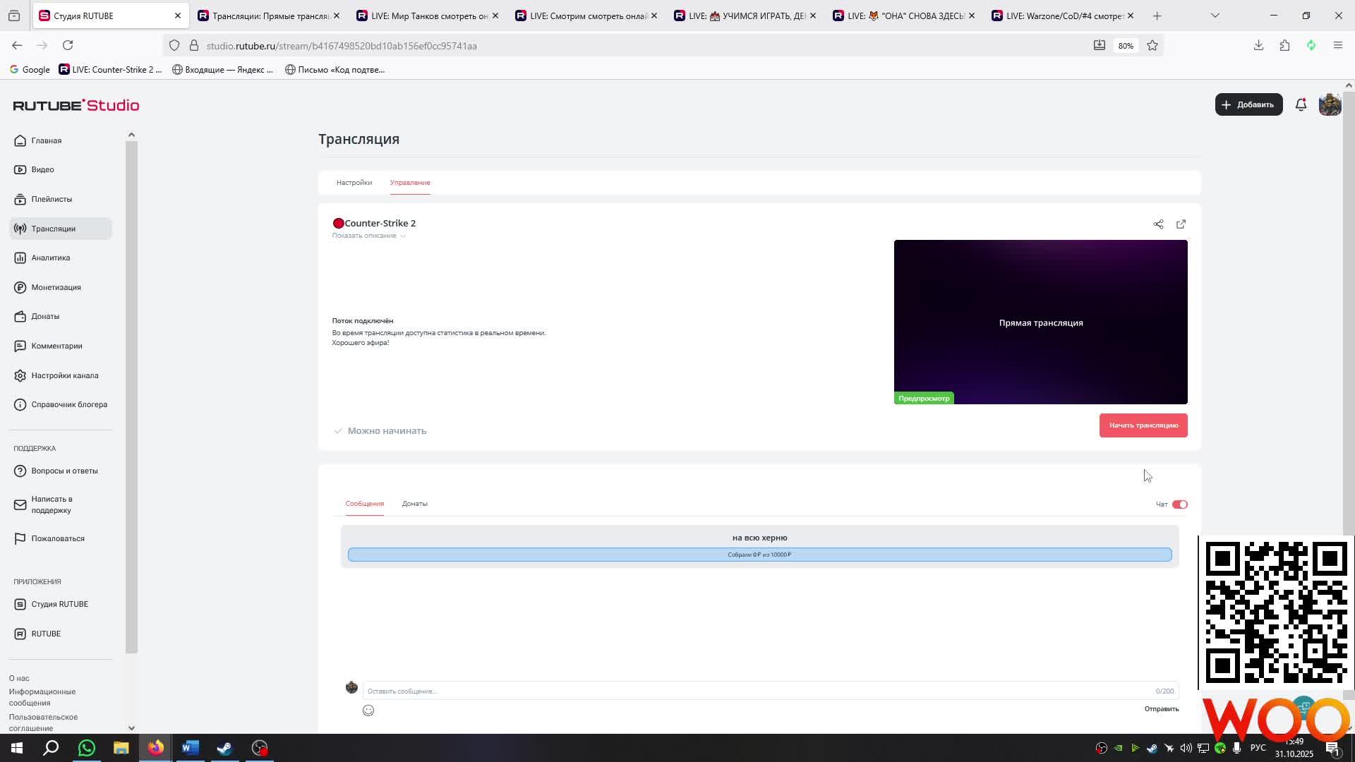Screen dimensions: 1355x762
Task: Click the Добавить button
Action: (x=1248, y=104)
